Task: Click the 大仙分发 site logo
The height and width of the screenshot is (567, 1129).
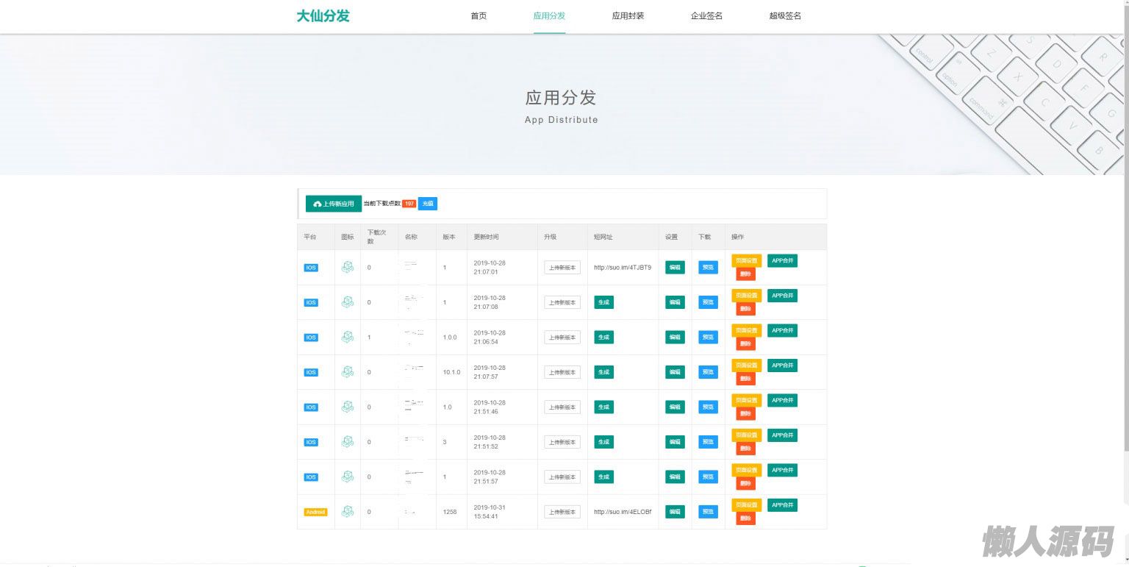Action: point(323,16)
